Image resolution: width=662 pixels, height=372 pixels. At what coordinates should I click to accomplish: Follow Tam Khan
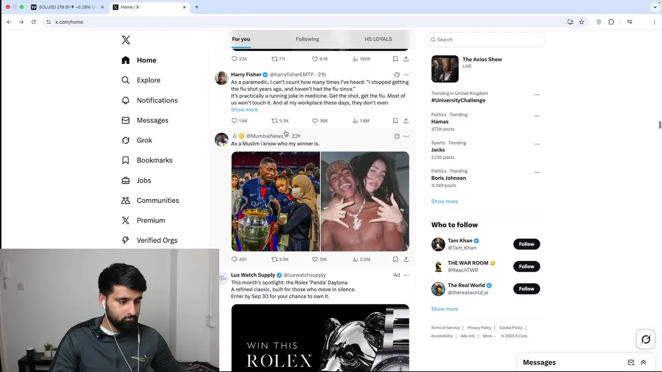tap(526, 244)
